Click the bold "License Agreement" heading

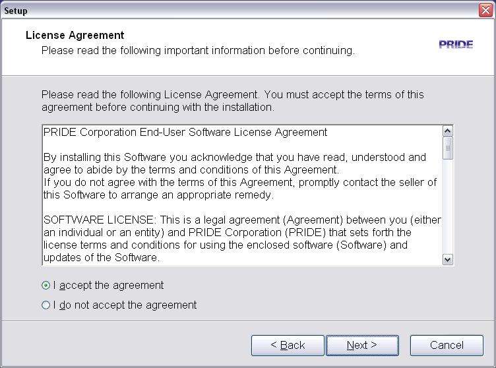click(75, 35)
